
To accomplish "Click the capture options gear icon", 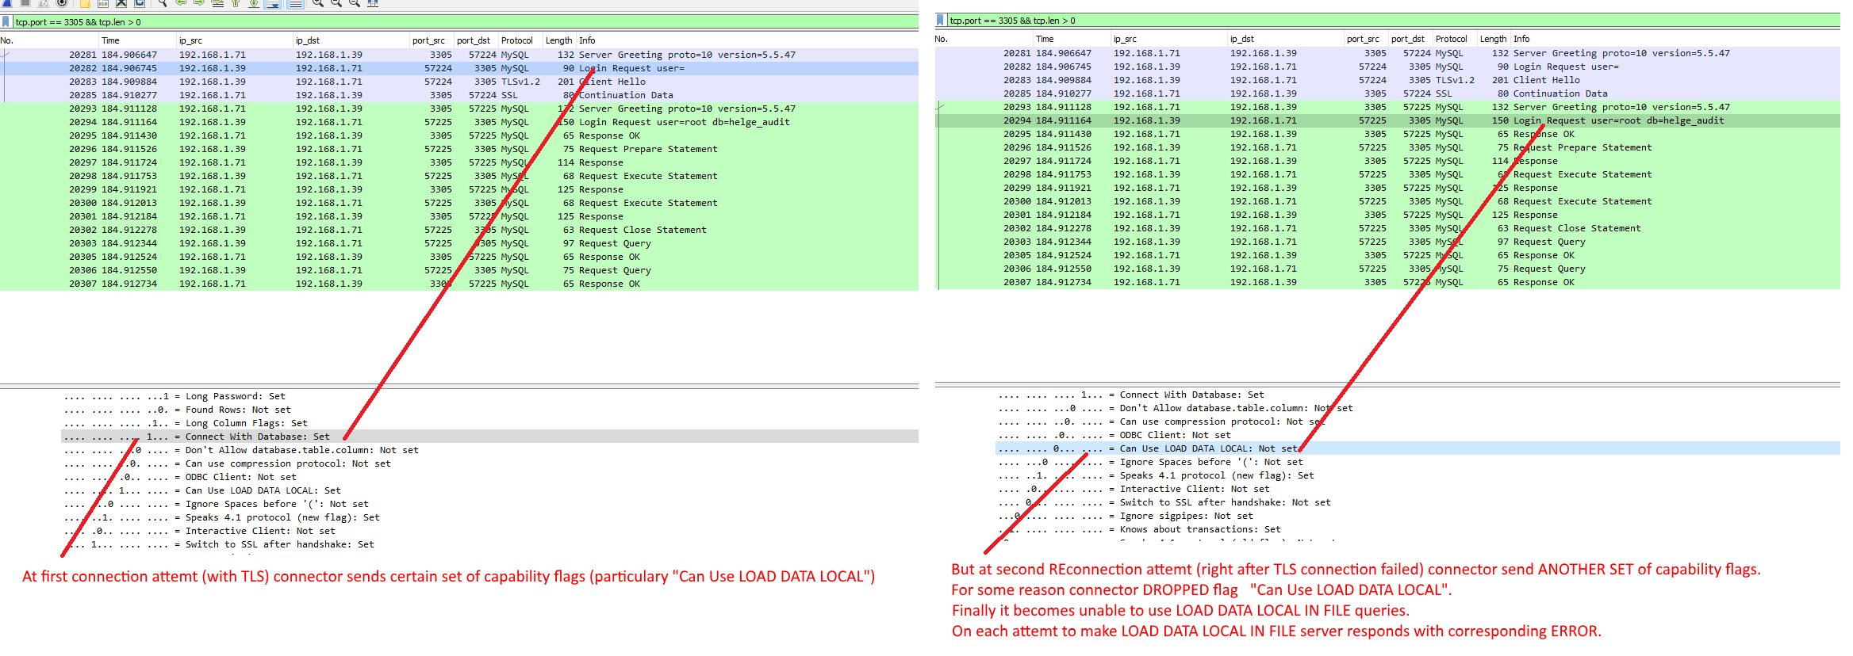I will click(61, 3).
